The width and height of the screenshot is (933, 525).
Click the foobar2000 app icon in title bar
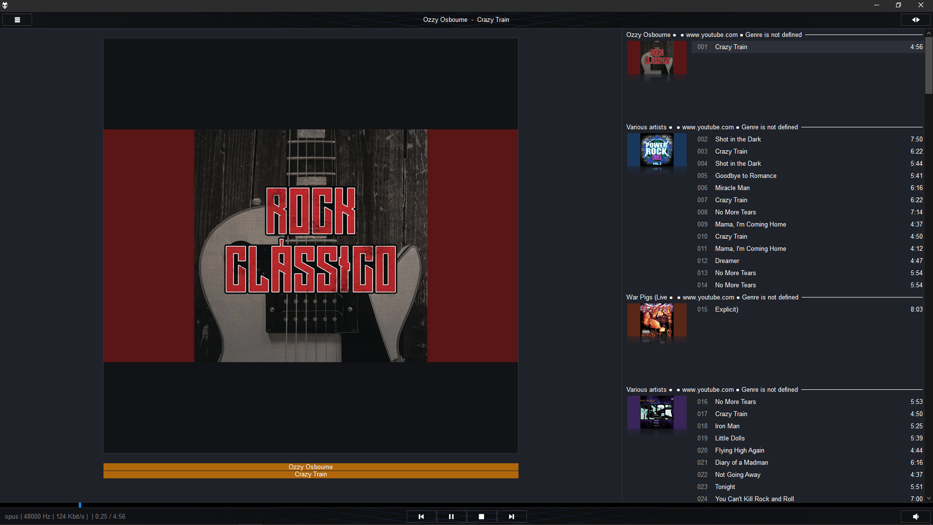(5, 5)
